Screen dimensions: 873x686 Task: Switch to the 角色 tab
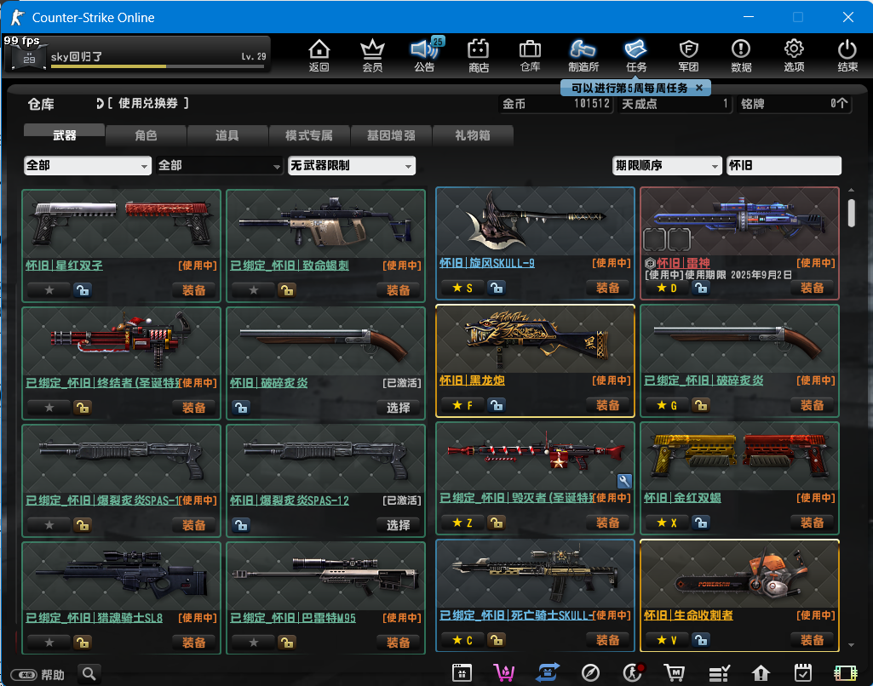[146, 135]
